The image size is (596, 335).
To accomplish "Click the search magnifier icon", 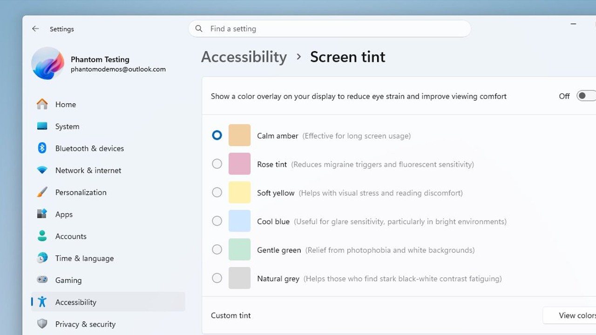I will [x=199, y=29].
